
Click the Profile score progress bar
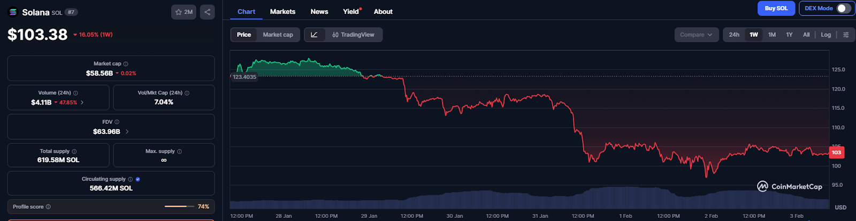(x=179, y=207)
